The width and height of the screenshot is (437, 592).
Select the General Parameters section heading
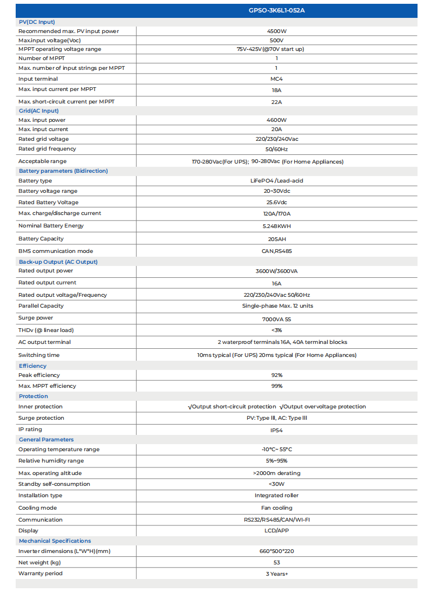46,439
